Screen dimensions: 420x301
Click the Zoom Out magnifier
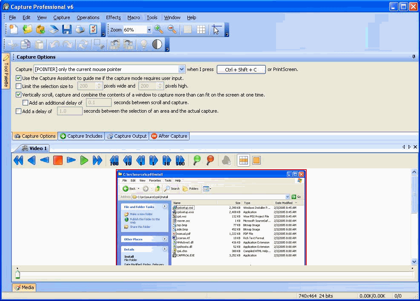point(172,29)
